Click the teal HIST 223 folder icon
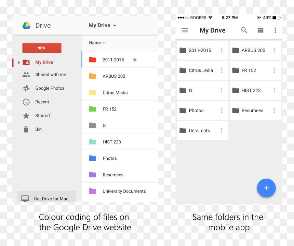The width and height of the screenshot is (294, 246). (92, 142)
